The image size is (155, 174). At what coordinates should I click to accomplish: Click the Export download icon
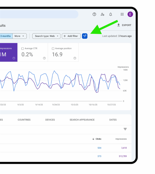[119, 25]
